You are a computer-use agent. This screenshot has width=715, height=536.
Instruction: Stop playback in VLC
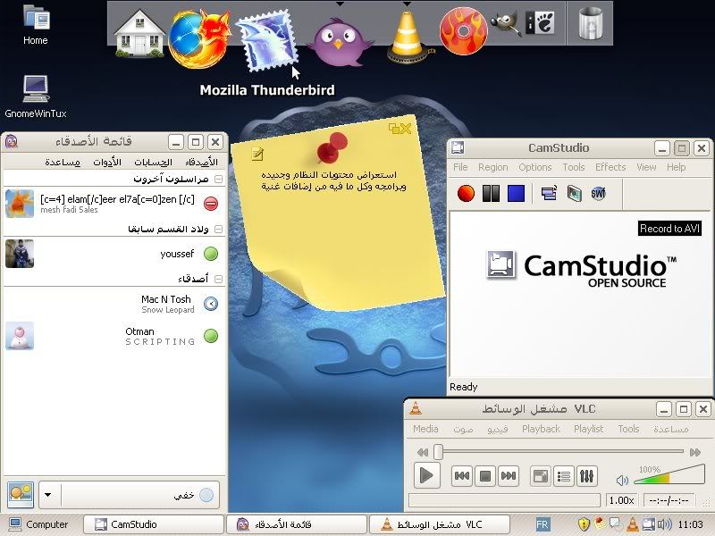[485, 476]
